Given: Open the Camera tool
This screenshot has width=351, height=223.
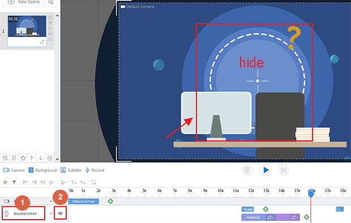Looking at the screenshot, I should coord(14,170).
